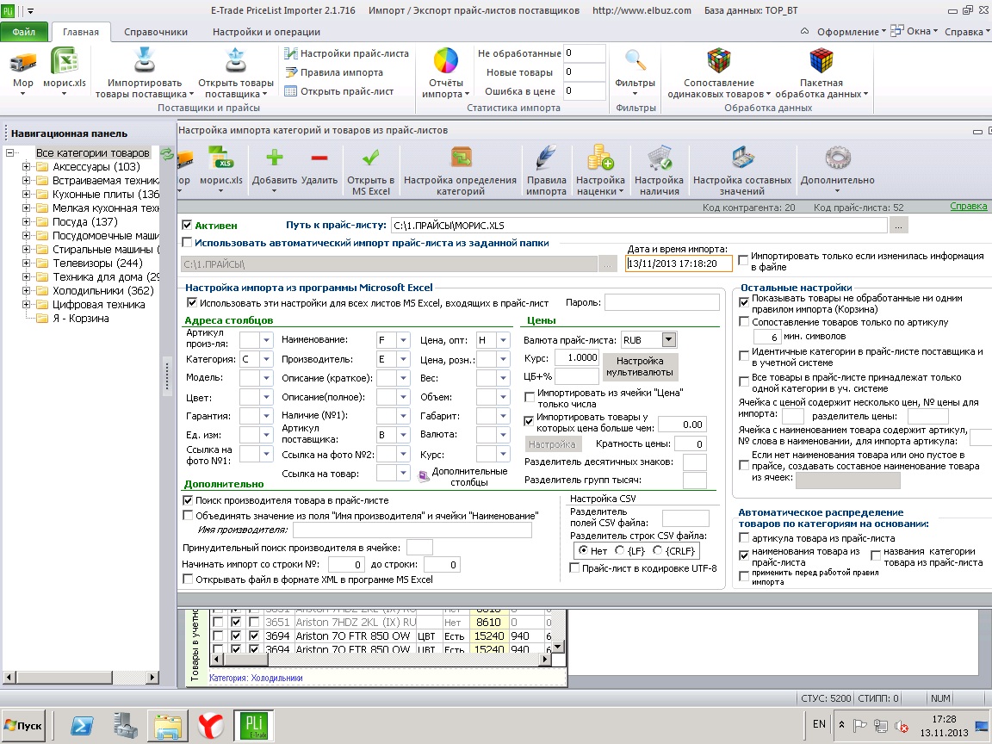Toggle the Активен checkbox
Viewport: 992px width, 744px height.
[187, 225]
